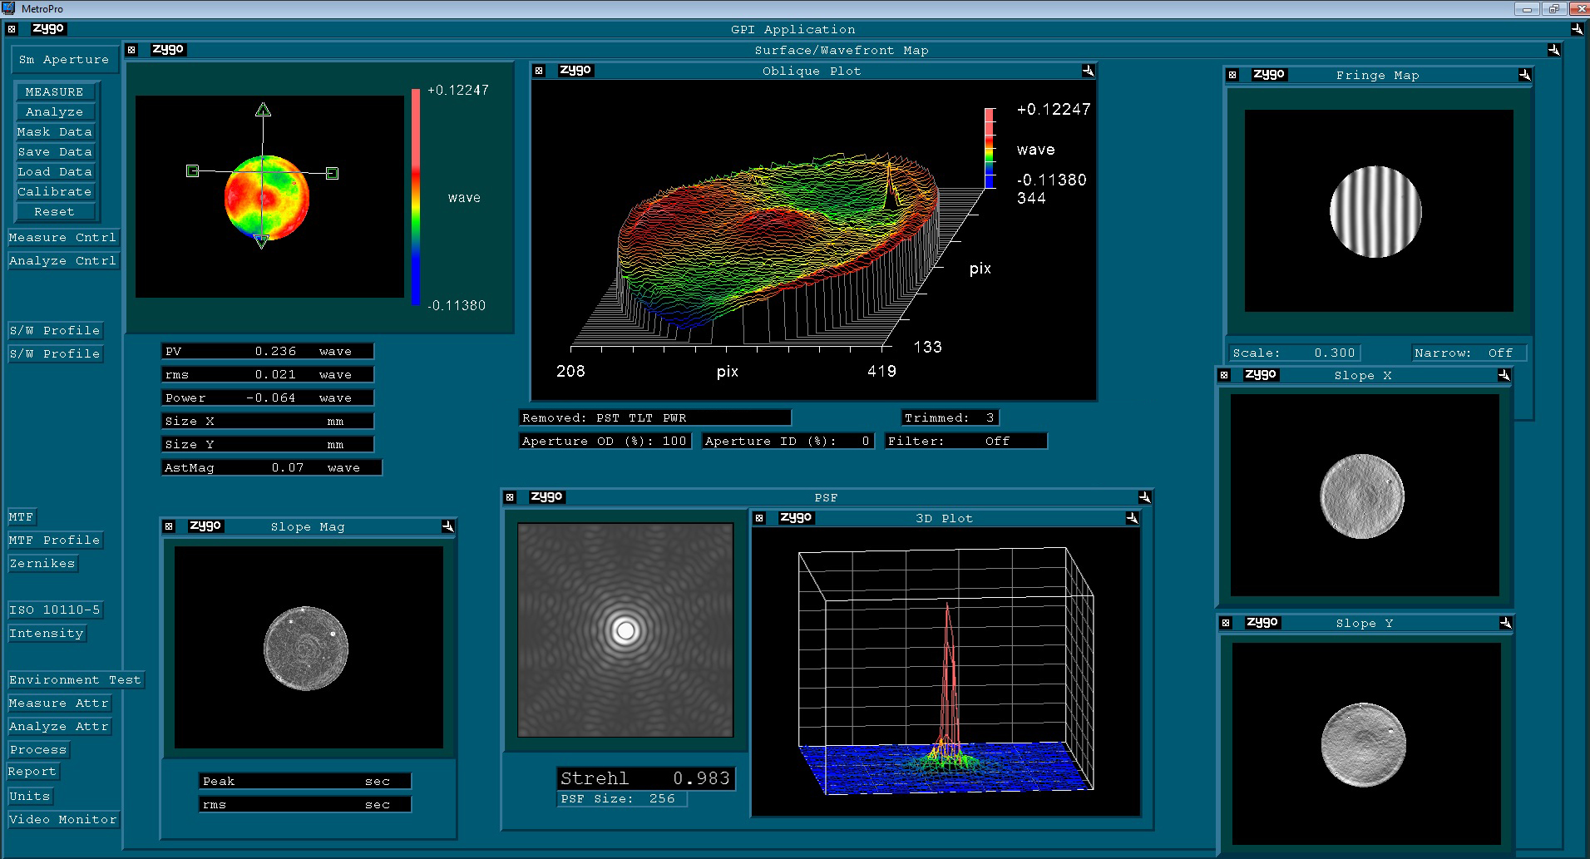Open Mask Data
Screen dimensions: 1590x859
pyautogui.click(x=55, y=131)
